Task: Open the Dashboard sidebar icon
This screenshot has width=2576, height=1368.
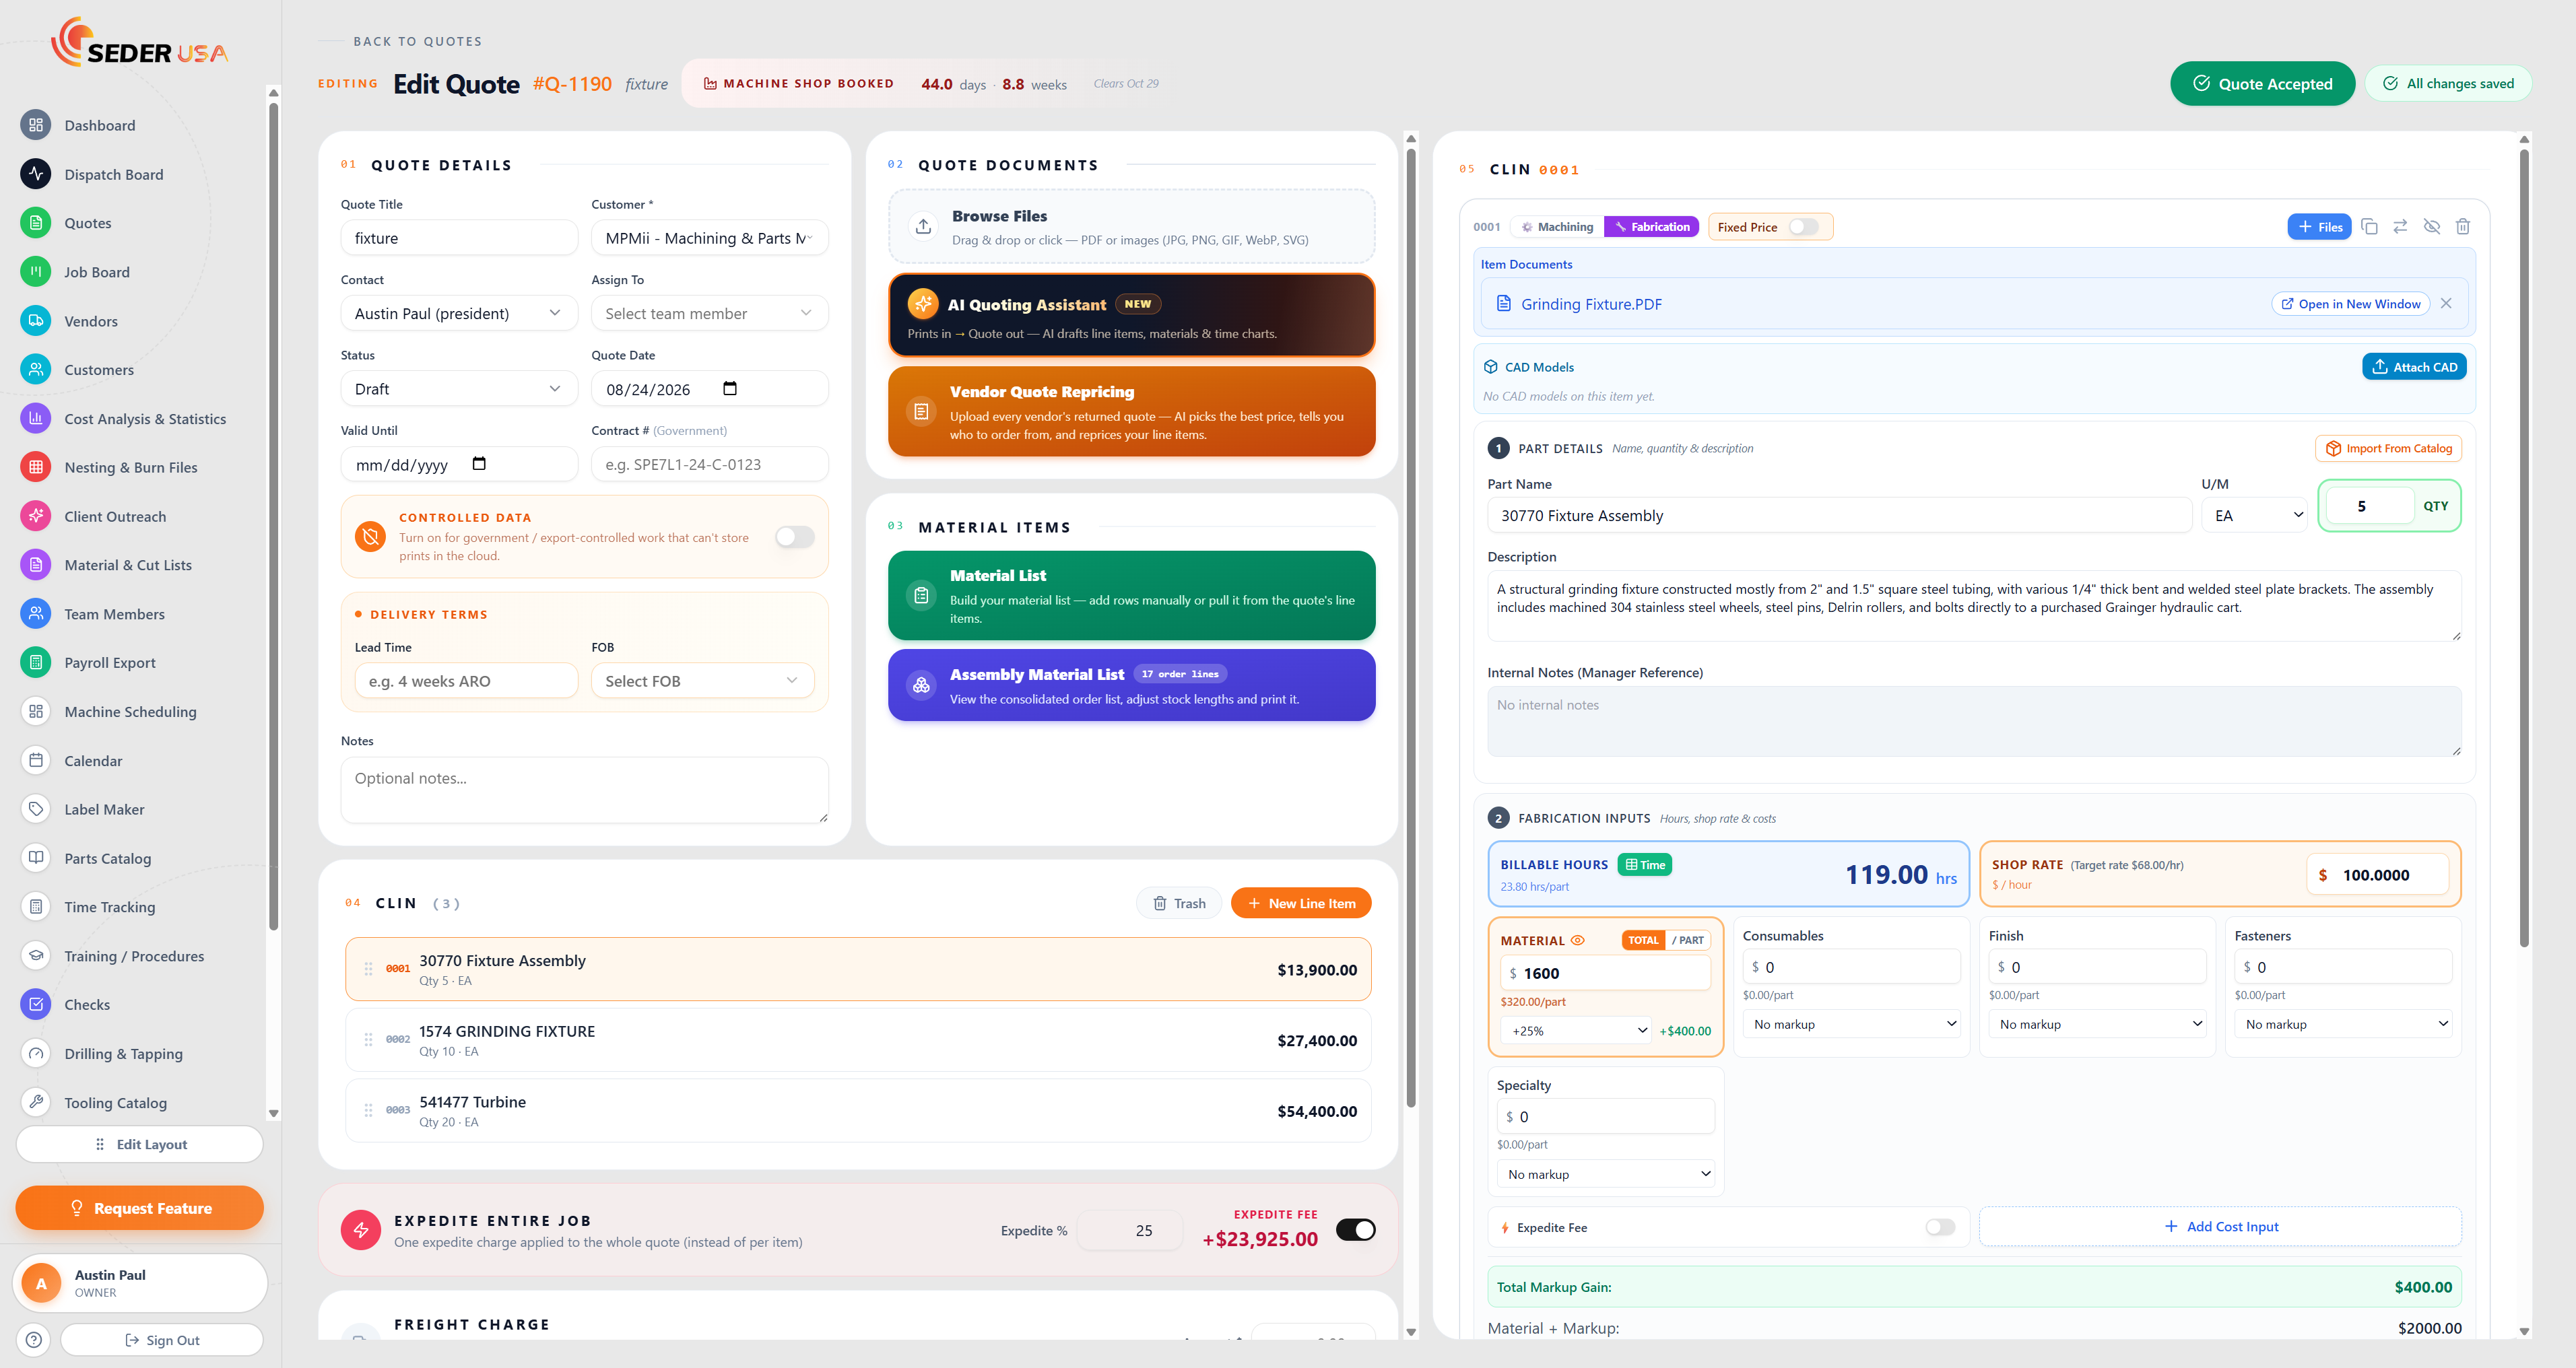Action: (36, 125)
